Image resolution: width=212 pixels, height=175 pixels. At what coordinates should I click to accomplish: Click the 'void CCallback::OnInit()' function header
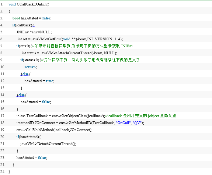(x=29, y=4)
